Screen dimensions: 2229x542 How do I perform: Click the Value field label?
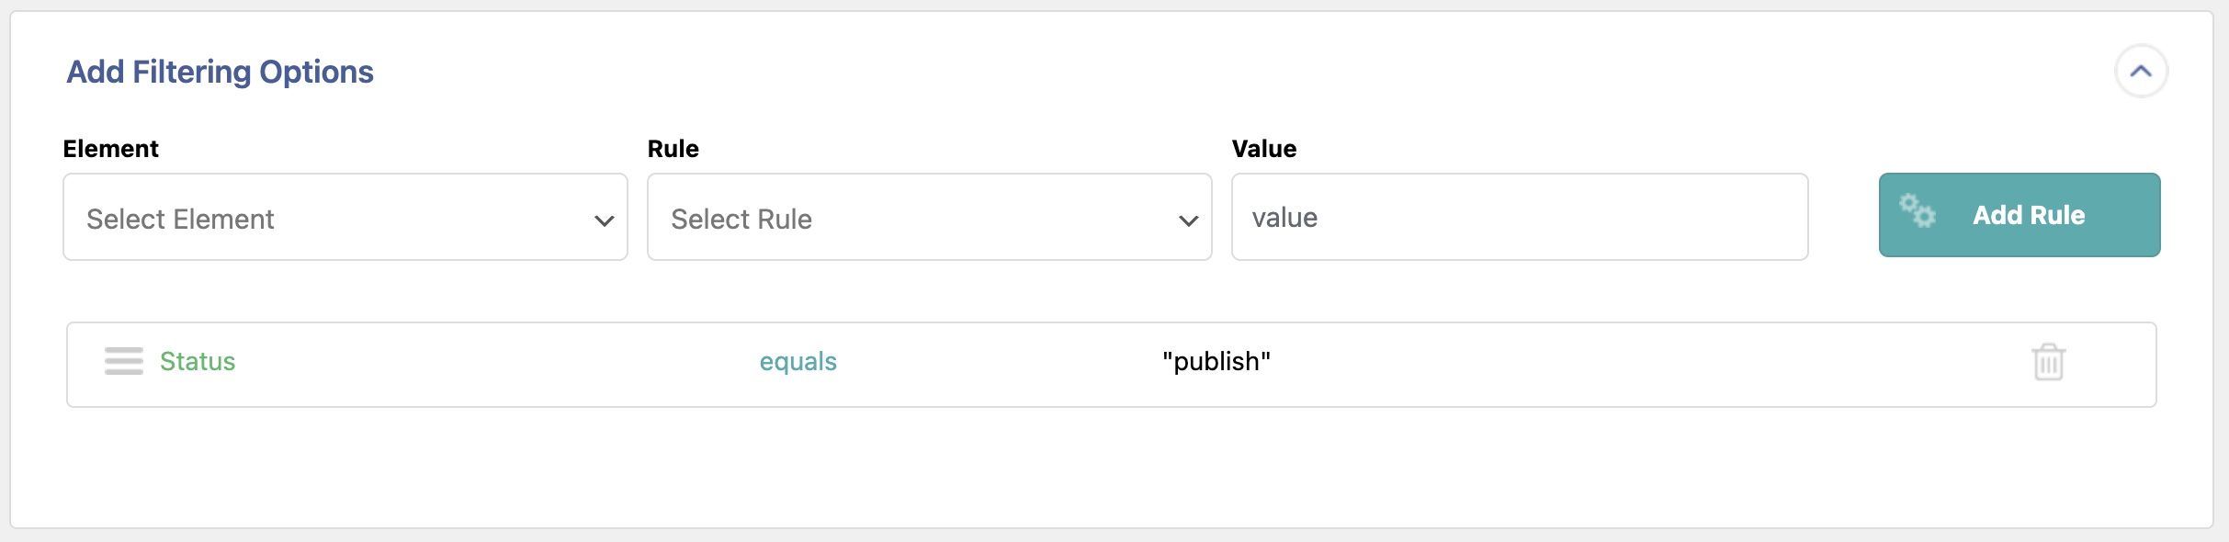(x=1263, y=149)
